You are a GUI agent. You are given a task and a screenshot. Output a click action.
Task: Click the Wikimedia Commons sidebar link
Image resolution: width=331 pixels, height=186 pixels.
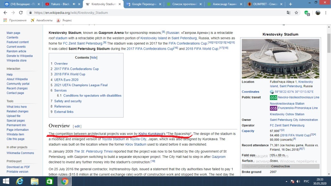(20, 153)
